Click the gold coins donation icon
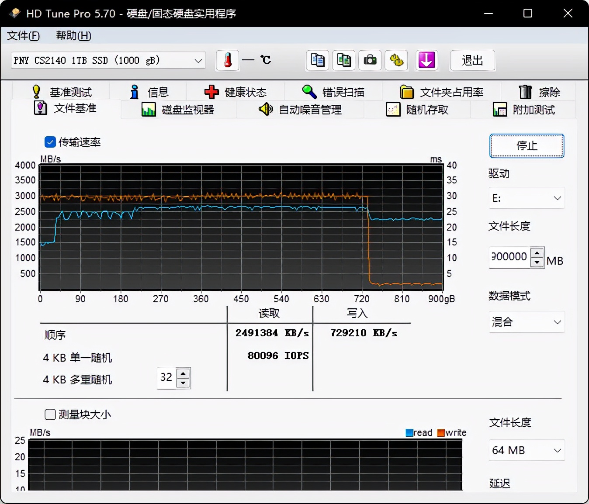This screenshot has width=589, height=504. pyautogui.click(x=396, y=60)
